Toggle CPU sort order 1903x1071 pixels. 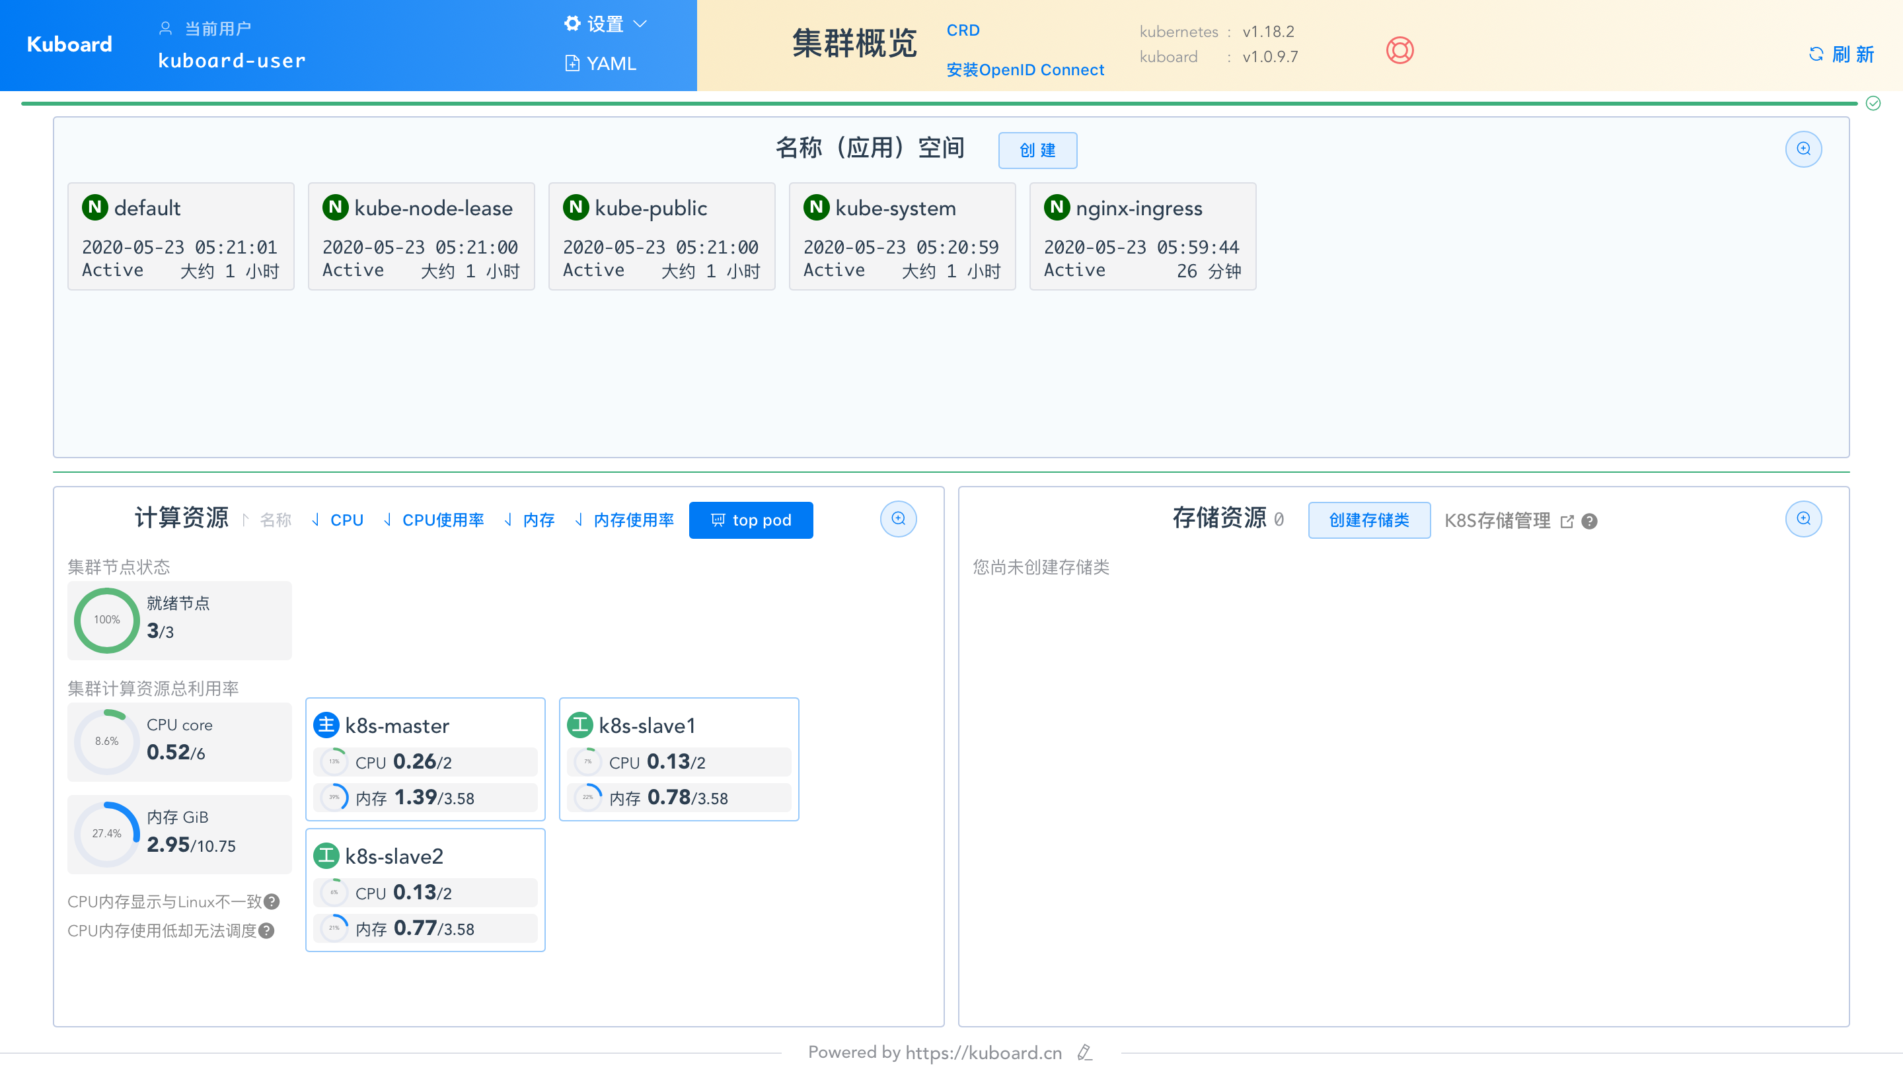coord(338,520)
